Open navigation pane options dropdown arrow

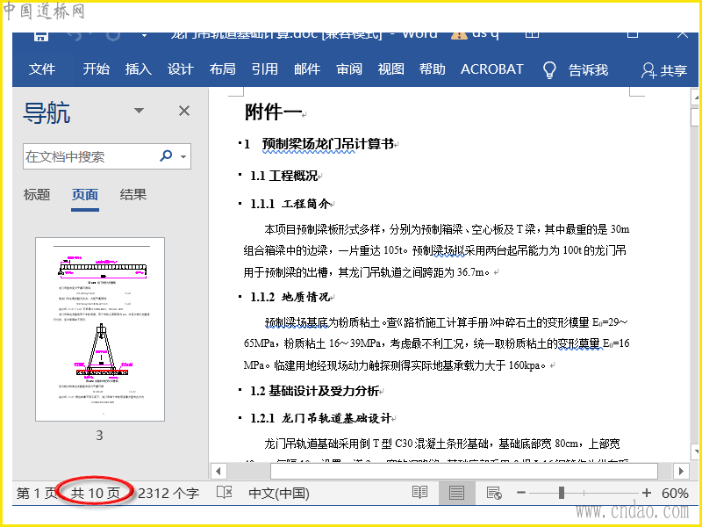[x=140, y=111]
